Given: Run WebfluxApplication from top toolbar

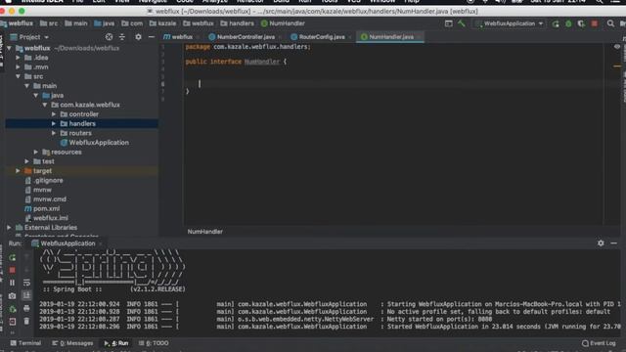Looking at the screenshot, I should click(556, 23).
